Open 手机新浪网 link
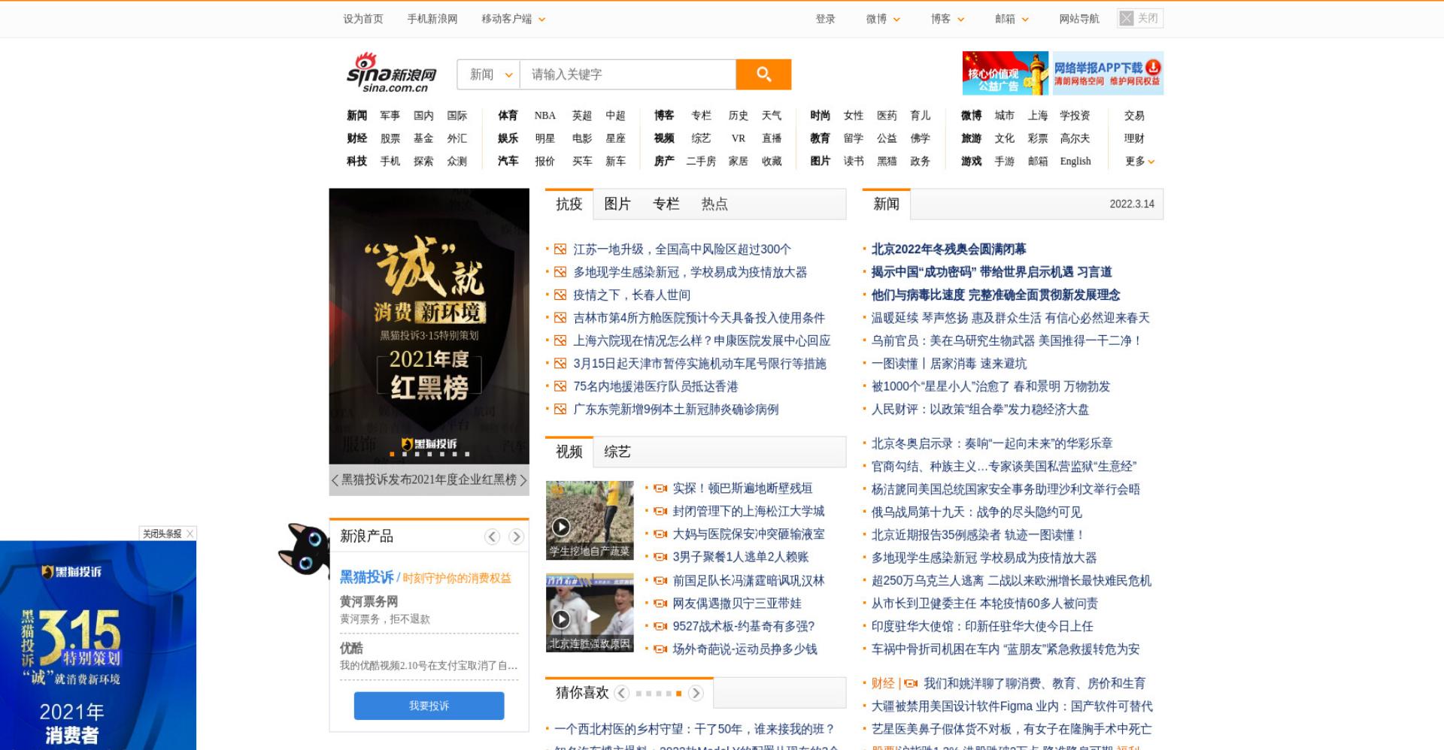Screen dimensions: 1444x750 [432, 19]
